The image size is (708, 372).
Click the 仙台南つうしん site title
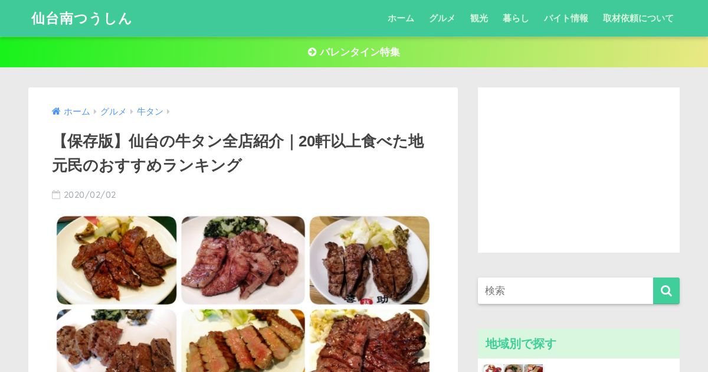(81, 18)
